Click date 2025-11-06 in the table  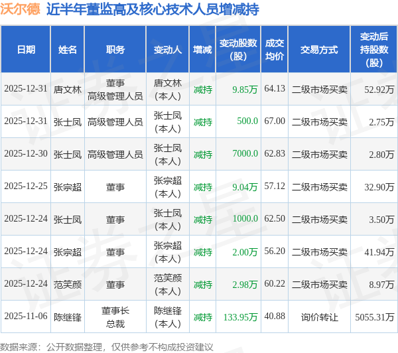coord(26,317)
